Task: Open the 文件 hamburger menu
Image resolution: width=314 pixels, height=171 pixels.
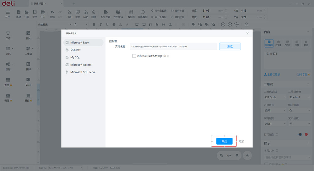Action: (x=8, y=14)
